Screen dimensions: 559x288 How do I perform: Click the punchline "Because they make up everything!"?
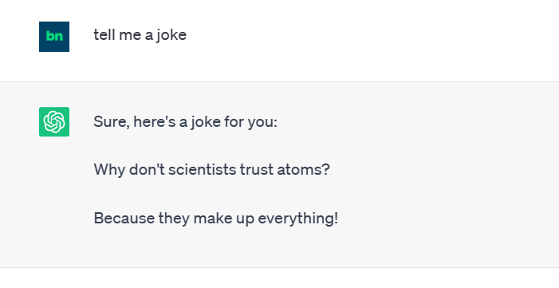pos(215,219)
